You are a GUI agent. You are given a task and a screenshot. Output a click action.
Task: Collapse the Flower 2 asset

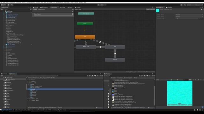(x=28, y=83)
